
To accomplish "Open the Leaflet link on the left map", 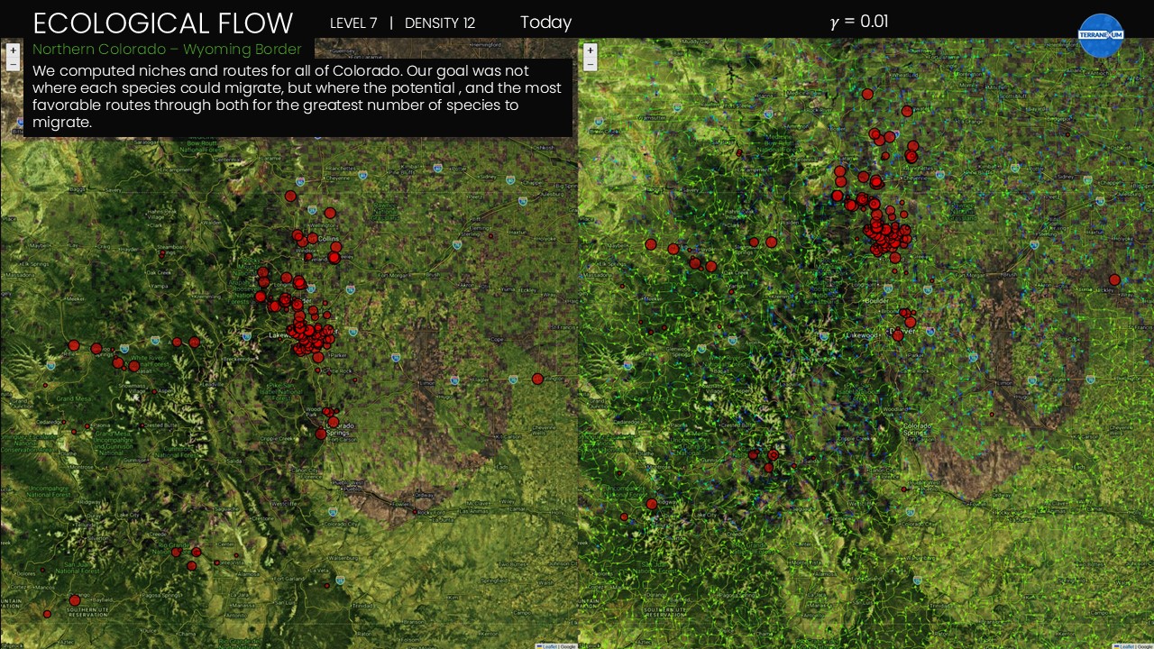I will 548,645.
